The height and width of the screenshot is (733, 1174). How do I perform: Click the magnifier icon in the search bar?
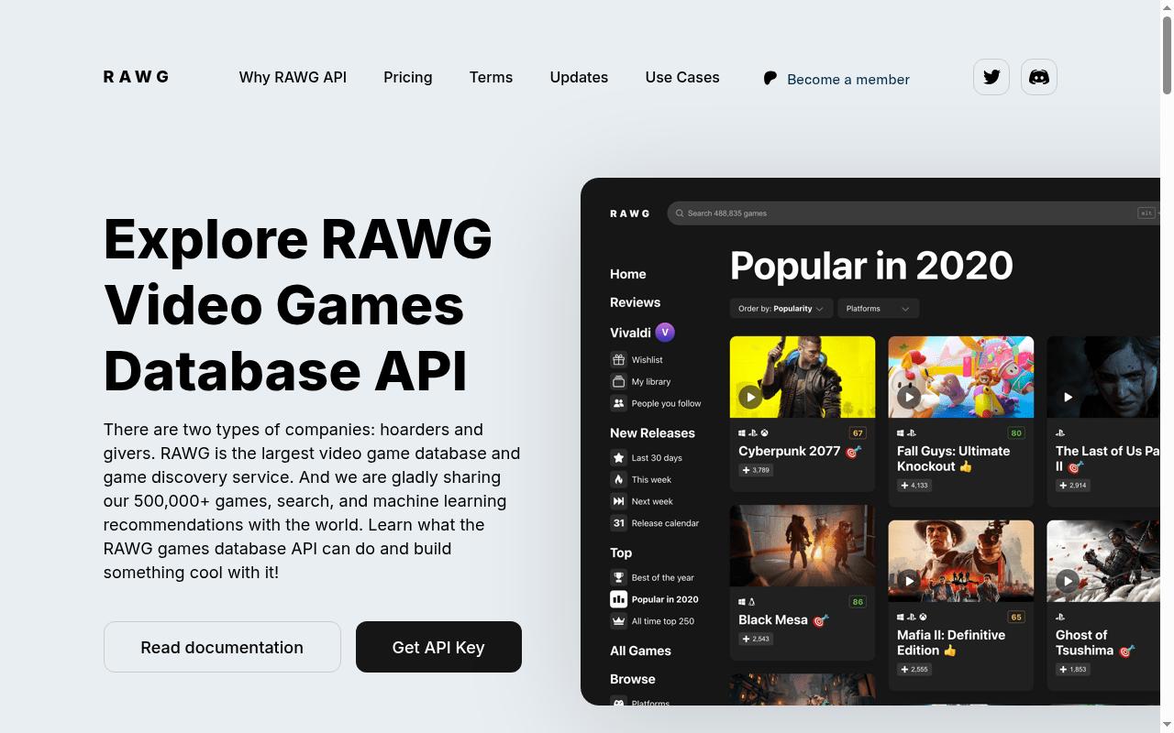(x=680, y=213)
